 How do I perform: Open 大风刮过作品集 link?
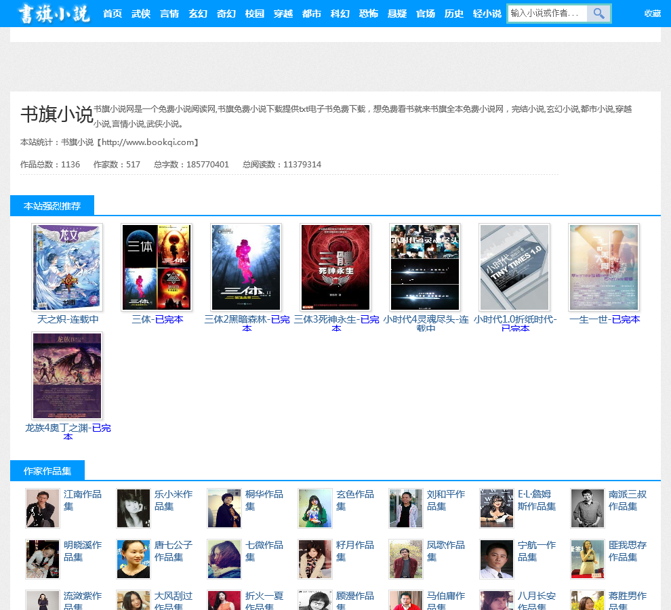174,600
